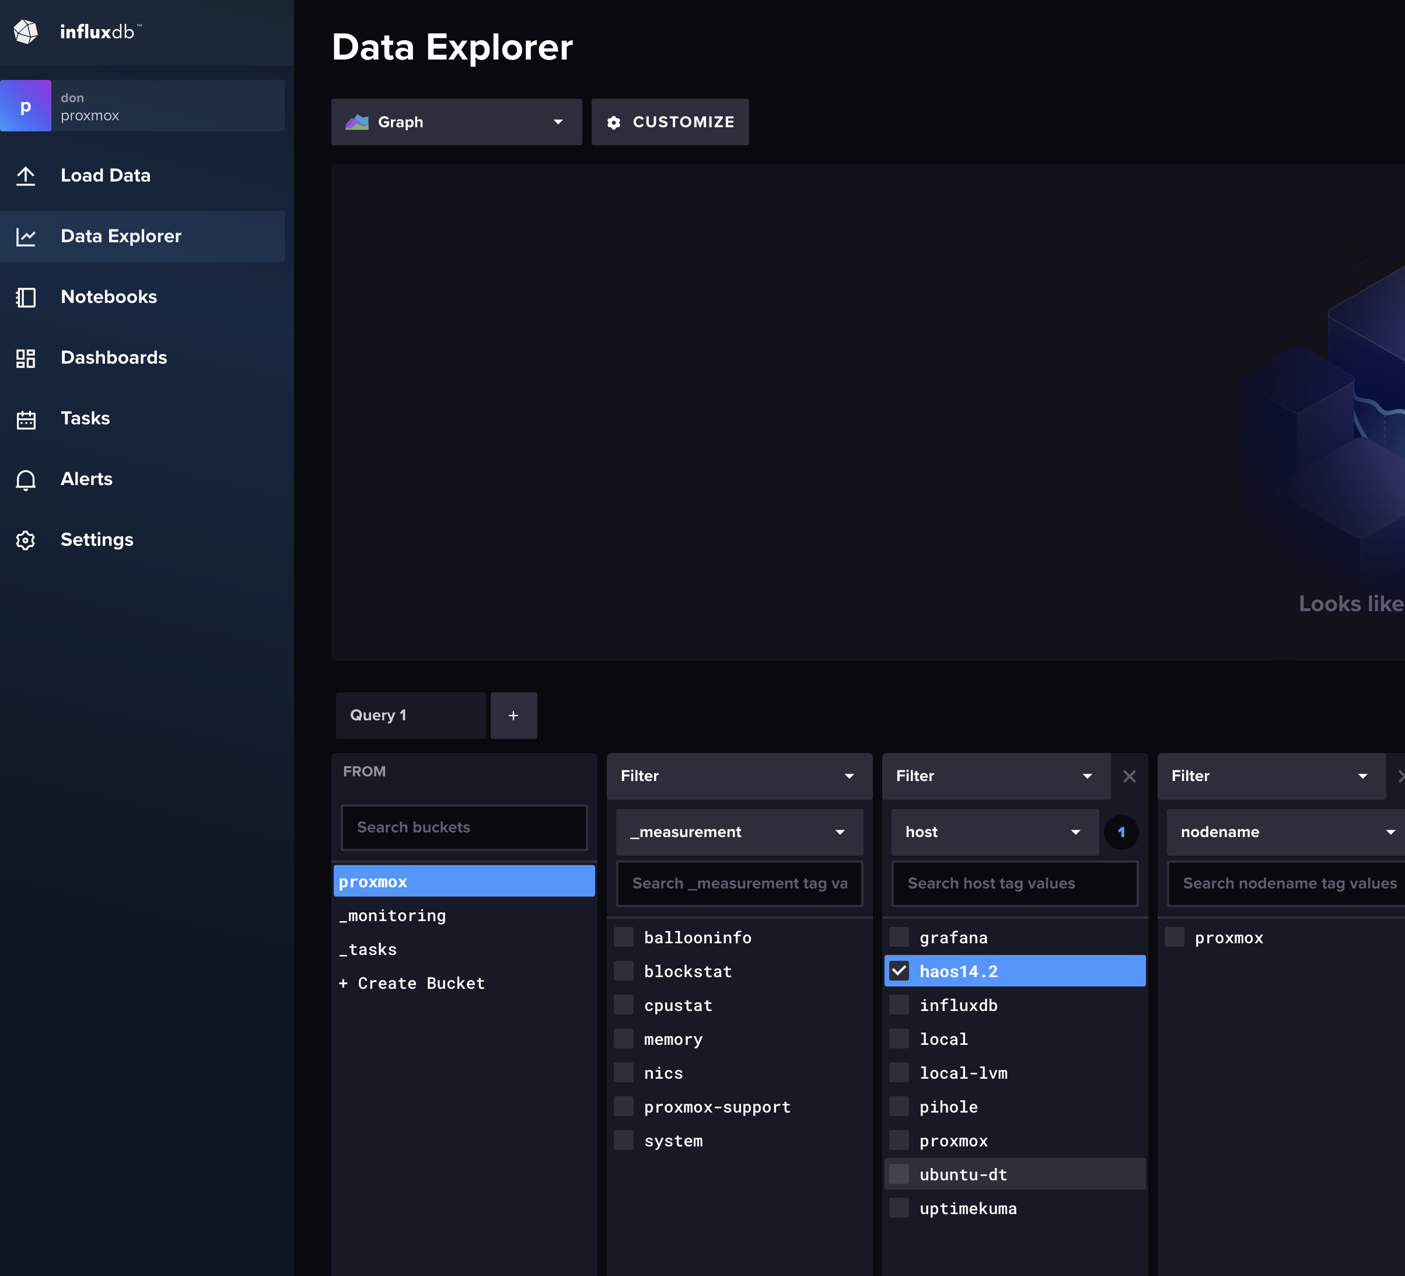The image size is (1405, 1276).
Task: Tick the memory measurement checkbox
Action: point(624,1039)
